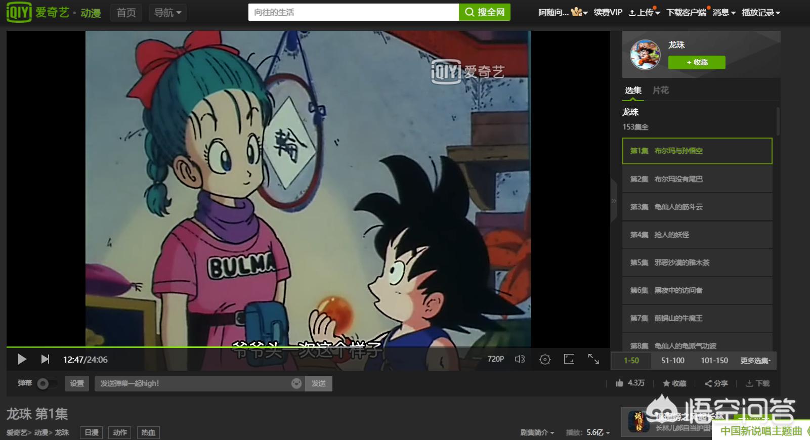Click the 动作 tag
810x440 pixels.
pyautogui.click(x=120, y=432)
